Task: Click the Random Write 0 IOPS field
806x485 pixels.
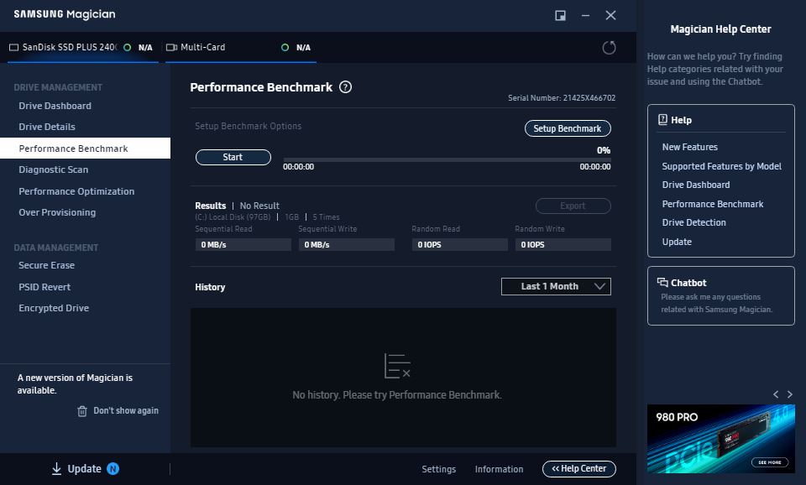Action: 563,244
